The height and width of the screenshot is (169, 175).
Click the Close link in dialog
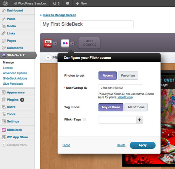coord(66,145)
